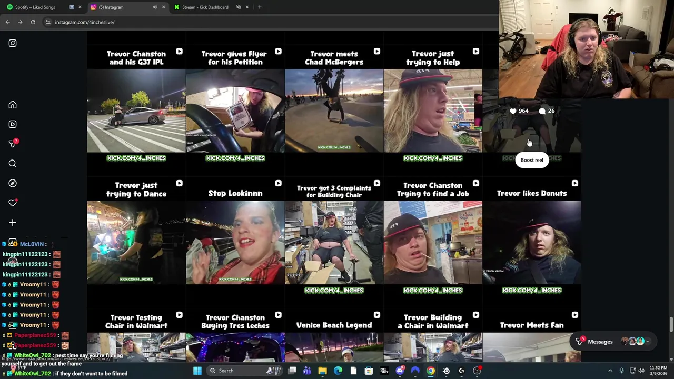The width and height of the screenshot is (674, 379).
Task: Go back in browser history
Action: pos(7,22)
